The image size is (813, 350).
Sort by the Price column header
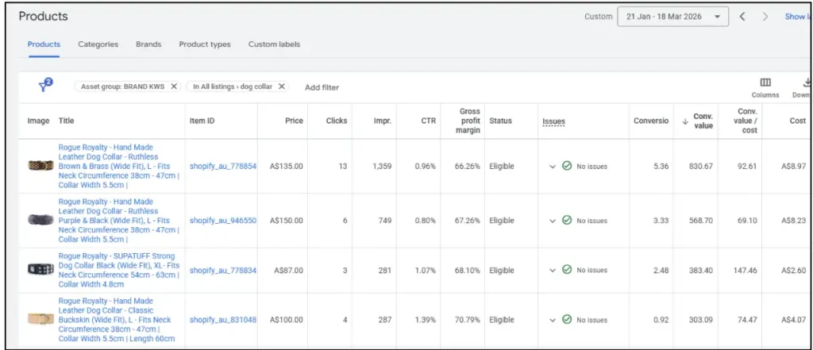pyautogui.click(x=294, y=121)
